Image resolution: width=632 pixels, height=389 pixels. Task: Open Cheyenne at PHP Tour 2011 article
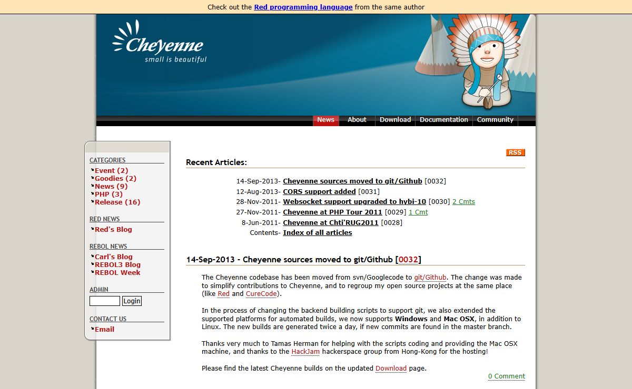pyautogui.click(x=332, y=212)
